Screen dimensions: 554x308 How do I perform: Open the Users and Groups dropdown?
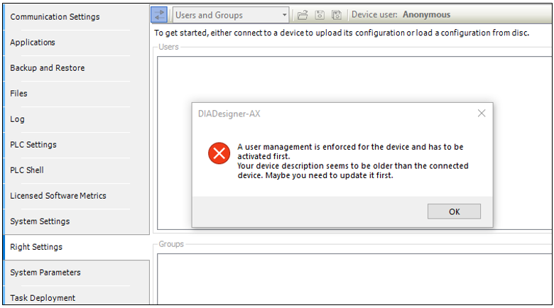click(x=284, y=15)
